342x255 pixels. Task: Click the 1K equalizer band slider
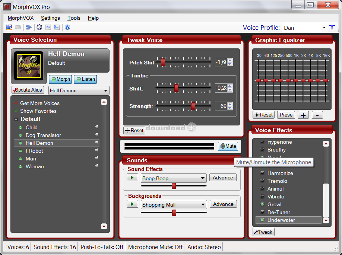click(x=296, y=81)
